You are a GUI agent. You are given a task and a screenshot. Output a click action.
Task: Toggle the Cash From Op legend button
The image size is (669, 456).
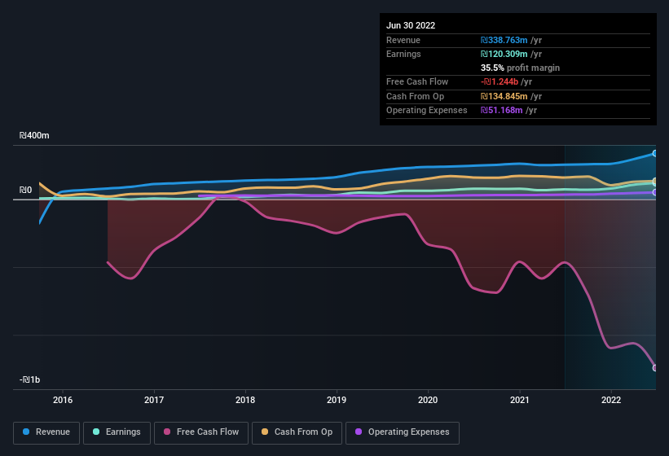(297, 432)
